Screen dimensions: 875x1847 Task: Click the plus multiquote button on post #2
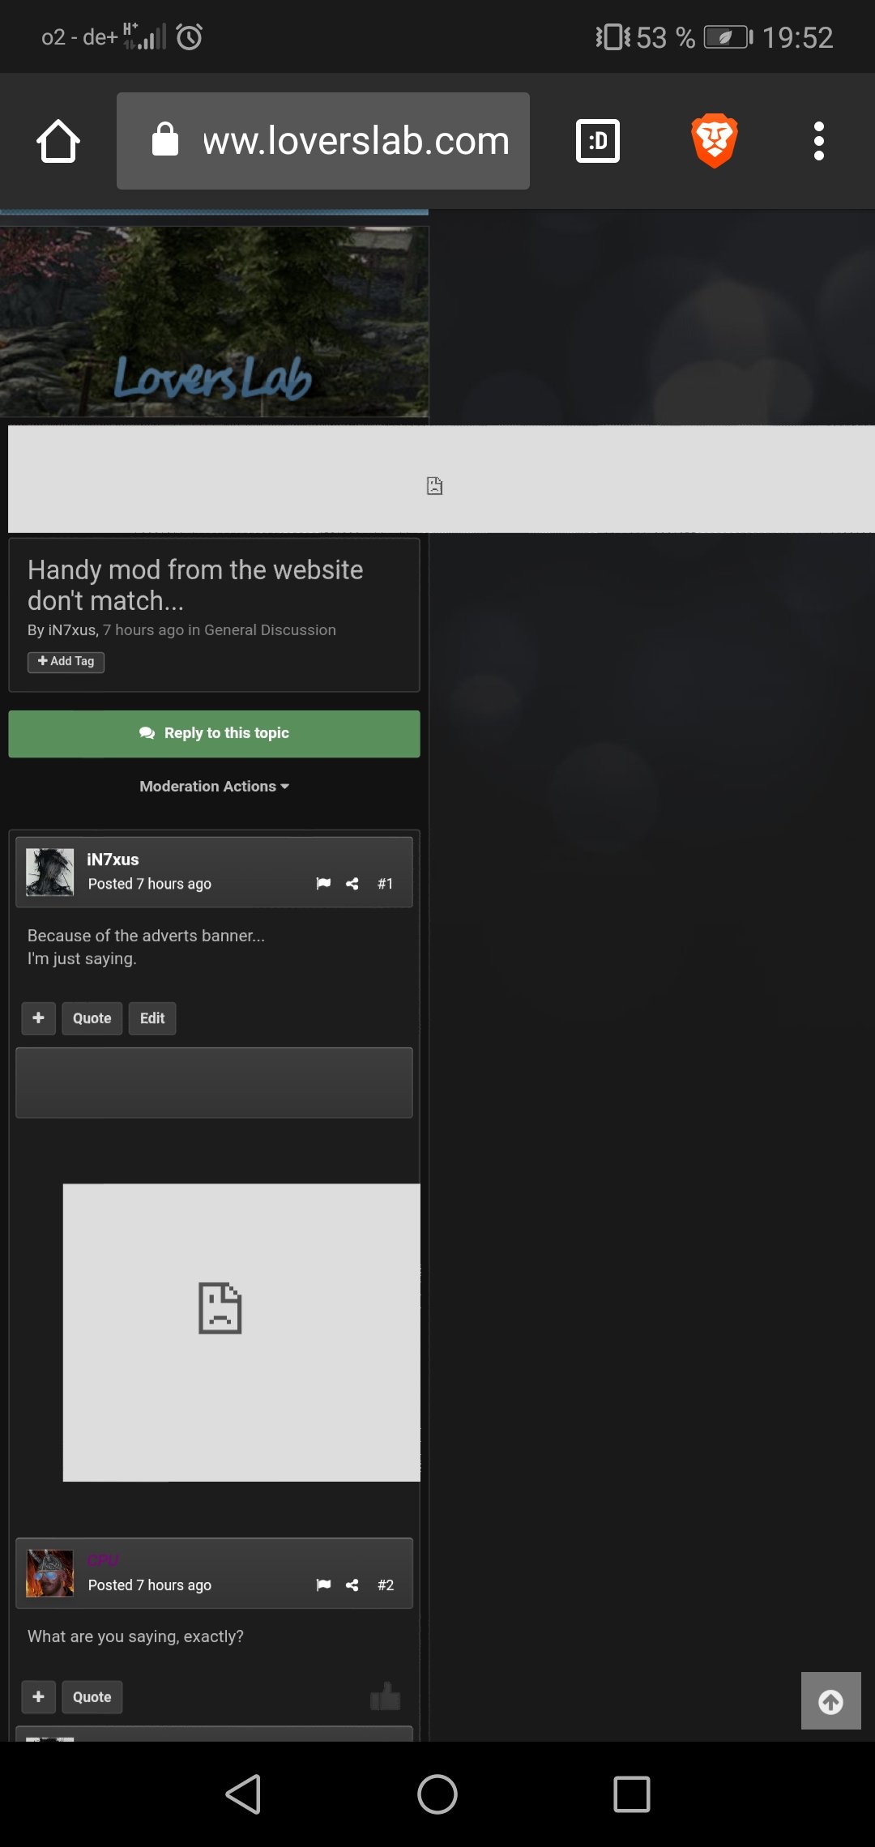(38, 1697)
